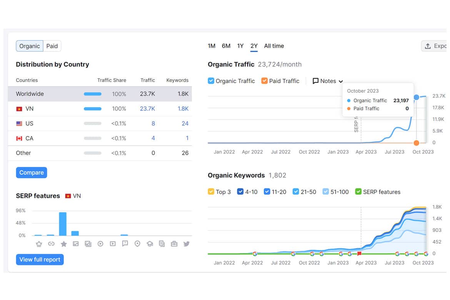
Task: Click the graduation cap Knowledge panel icon
Action: click(x=150, y=244)
